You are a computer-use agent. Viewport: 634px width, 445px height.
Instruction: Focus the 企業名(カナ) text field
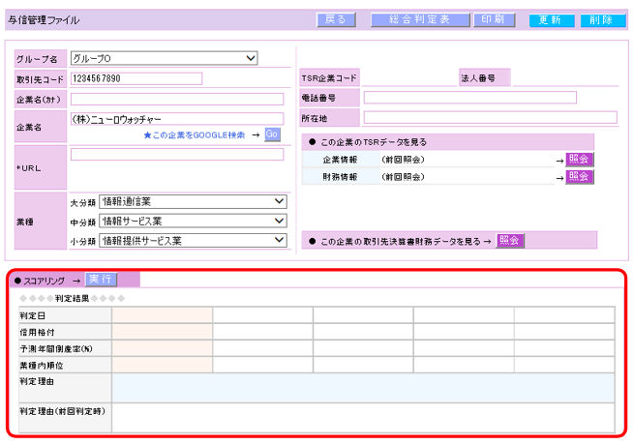[x=176, y=98]
